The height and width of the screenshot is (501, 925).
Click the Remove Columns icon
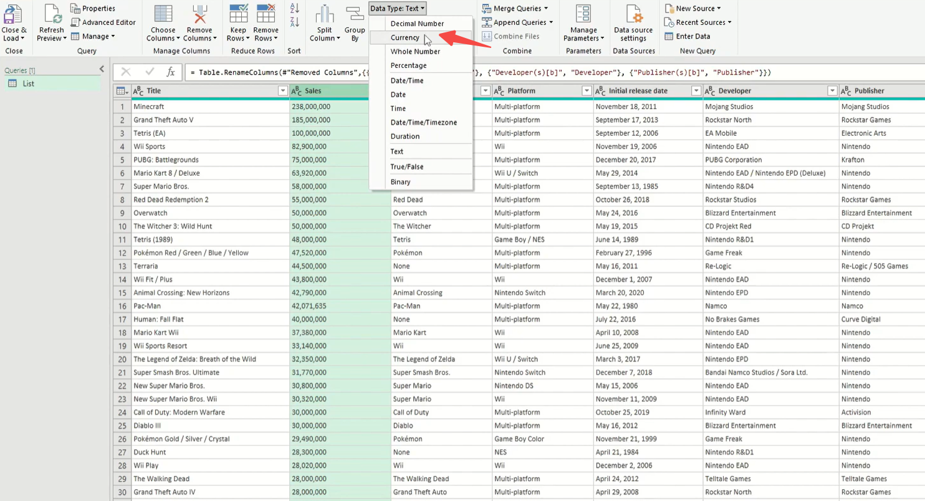pyautogui.click(x=199, y=14)
